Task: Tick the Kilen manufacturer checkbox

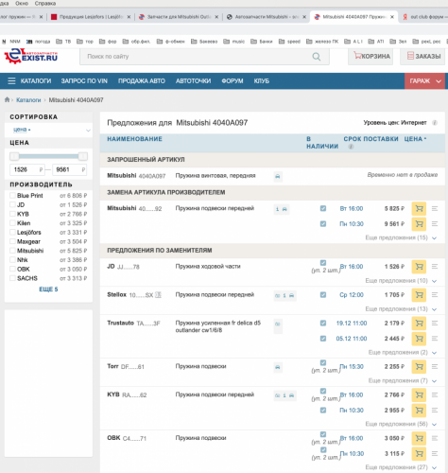Action: tap(12, 223)
